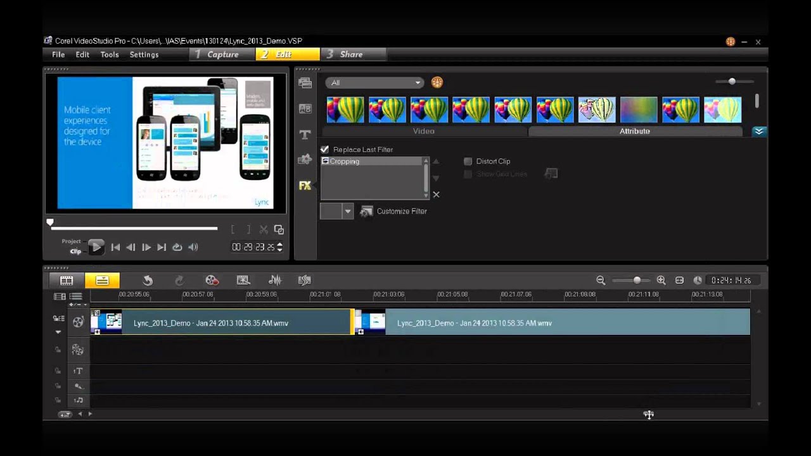
Task: Click the Undo arrow in timeline toolbar
Action: [x=148, y=280]
